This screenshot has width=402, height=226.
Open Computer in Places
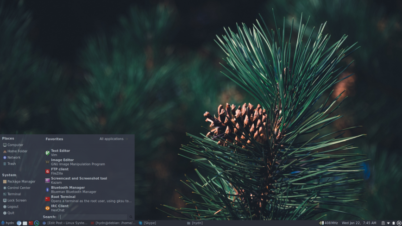point(13,145)
